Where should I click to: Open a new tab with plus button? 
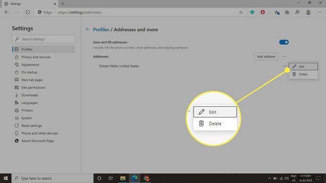[x=63, y=4]
